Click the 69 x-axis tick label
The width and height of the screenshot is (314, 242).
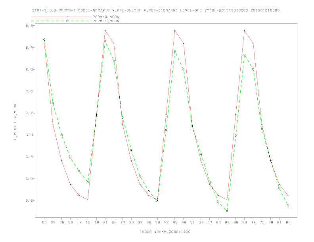pyautogui.click(x=245, y=222)
